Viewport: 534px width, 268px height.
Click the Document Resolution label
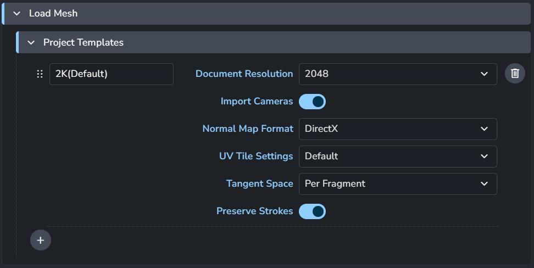(244, 74)
